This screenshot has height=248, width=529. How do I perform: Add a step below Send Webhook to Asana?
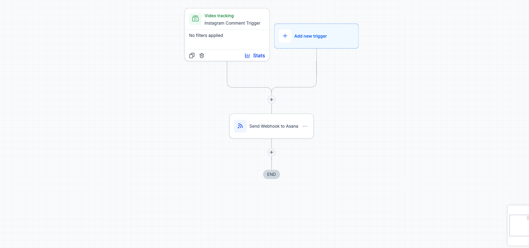[x=271, y=152]
